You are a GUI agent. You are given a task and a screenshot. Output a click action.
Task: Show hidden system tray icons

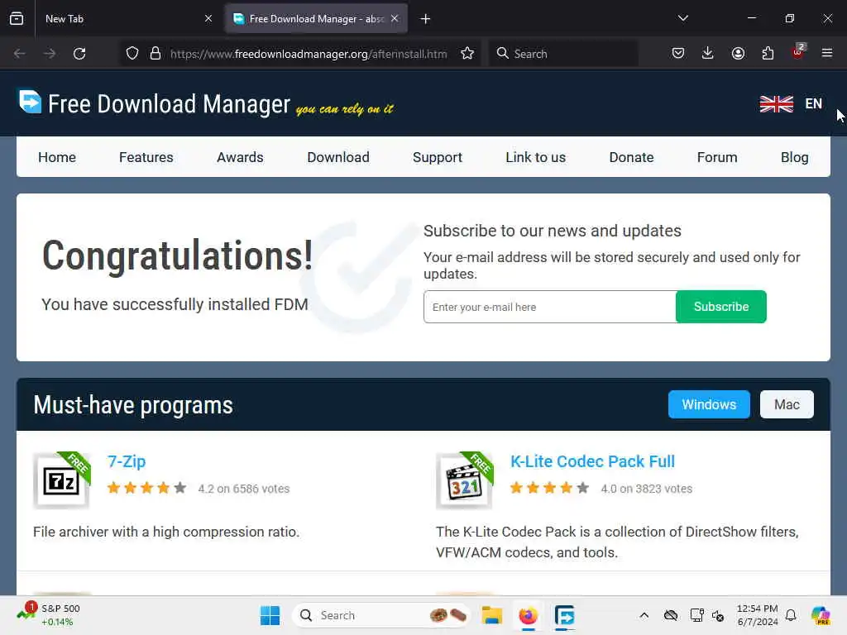coord(644,615)
